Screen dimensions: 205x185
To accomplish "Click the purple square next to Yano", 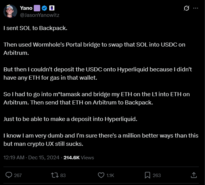I will tap(37, 8).
